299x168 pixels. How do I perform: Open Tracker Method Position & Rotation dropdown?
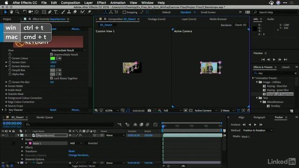(257, 131)
